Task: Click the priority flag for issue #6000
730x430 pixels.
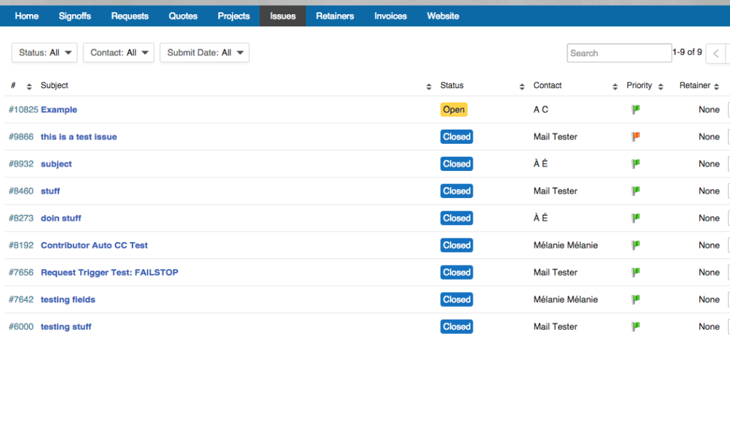Action: coord(635,326)
